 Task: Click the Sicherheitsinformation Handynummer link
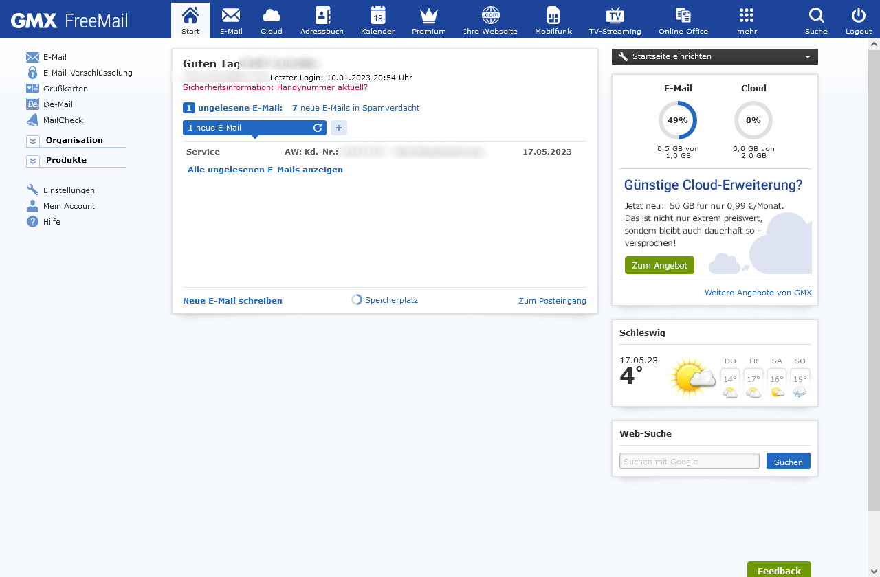click(x=275, y=87)
